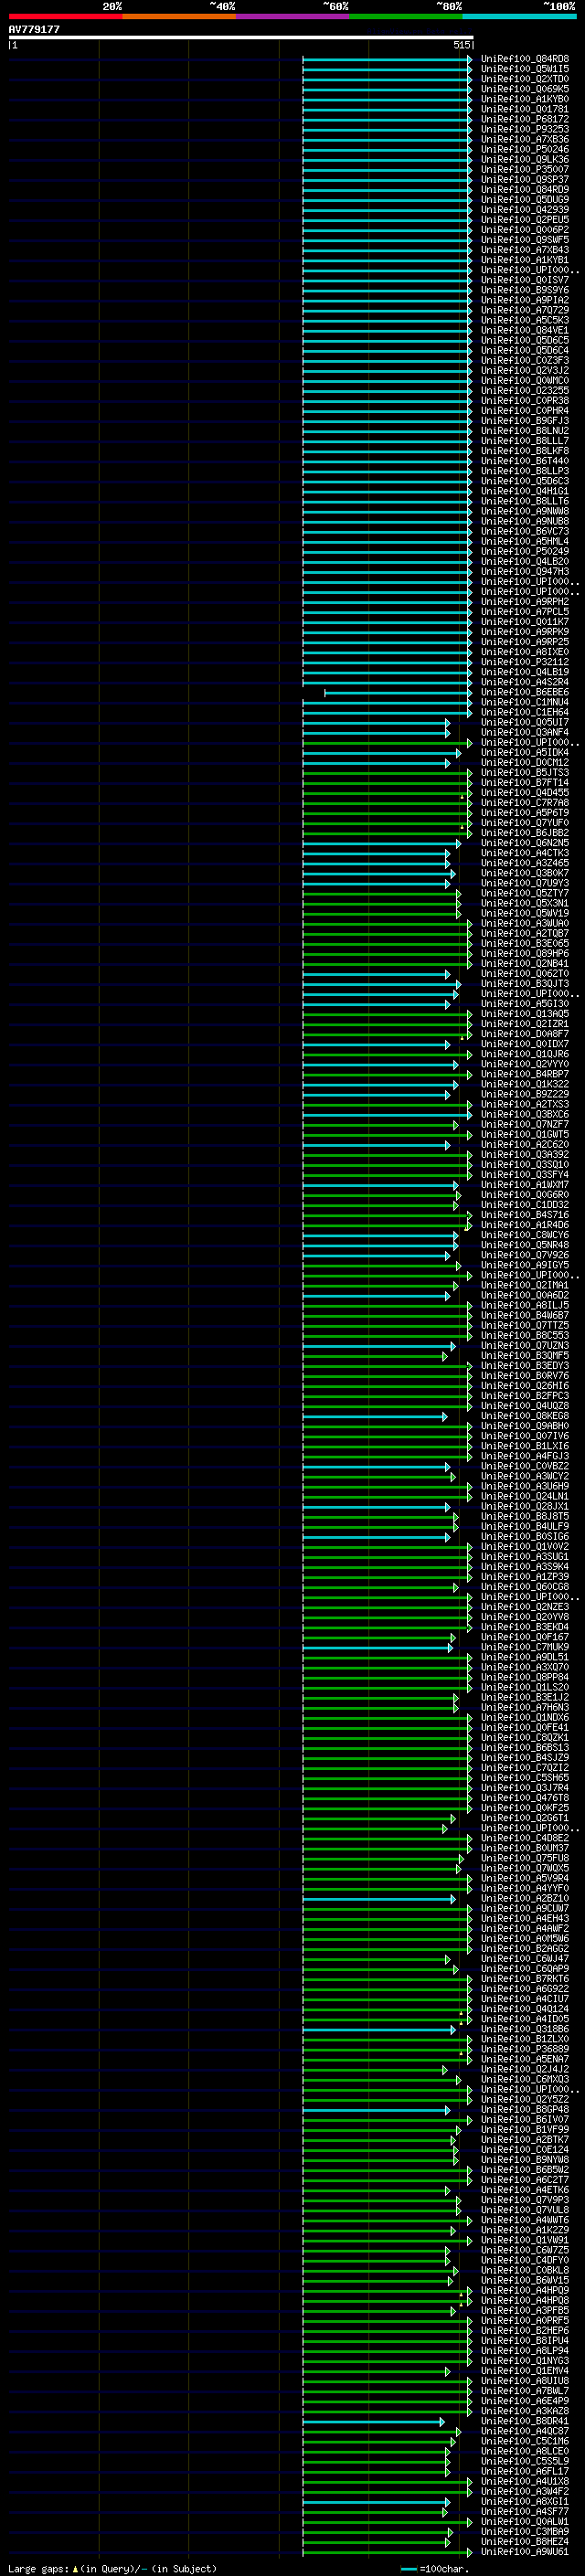Click the white query sequence bar
The image size is (585, 2576).
point(241,37)
